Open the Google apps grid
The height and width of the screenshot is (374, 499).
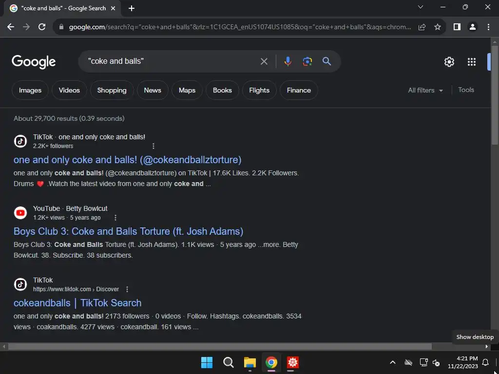coord(472,62)
